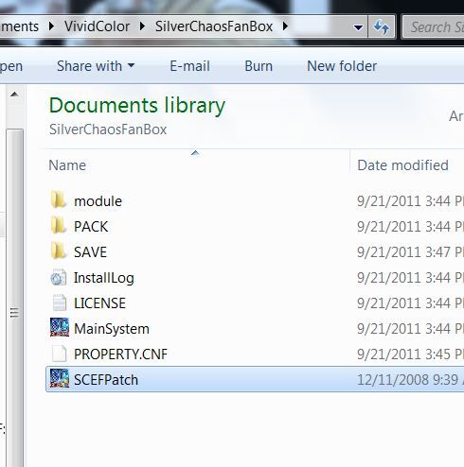Click E-mail in the toolbar
The height and width of the screenshot is (467, 464).
pyautogui.click(x=189, y=66)
